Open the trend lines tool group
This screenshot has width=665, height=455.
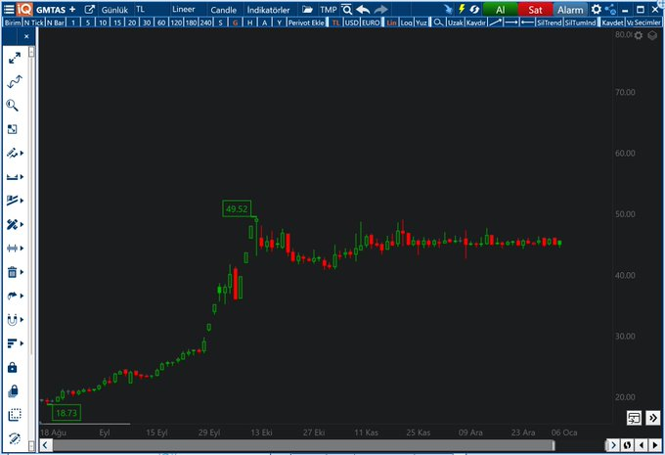click(x=15, y=201)
